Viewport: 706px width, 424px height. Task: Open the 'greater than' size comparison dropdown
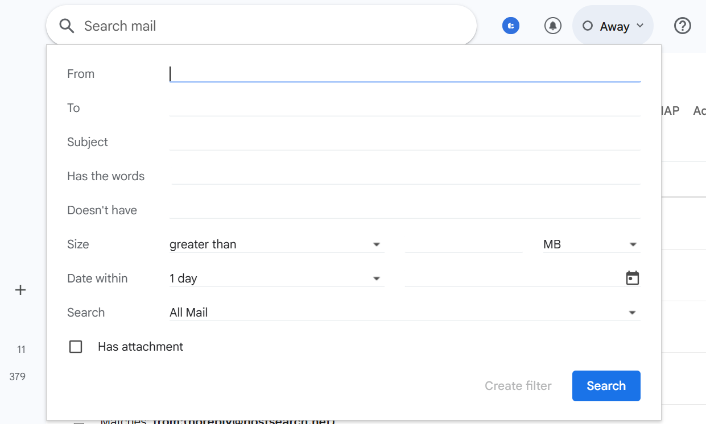pyautogui.click(x=276, y=244)
